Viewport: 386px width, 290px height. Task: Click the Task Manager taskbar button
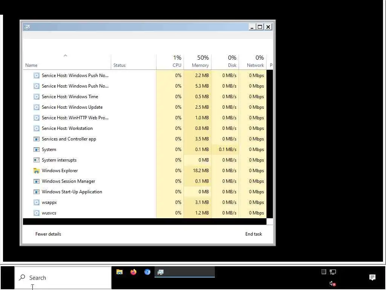click(185, 272)
